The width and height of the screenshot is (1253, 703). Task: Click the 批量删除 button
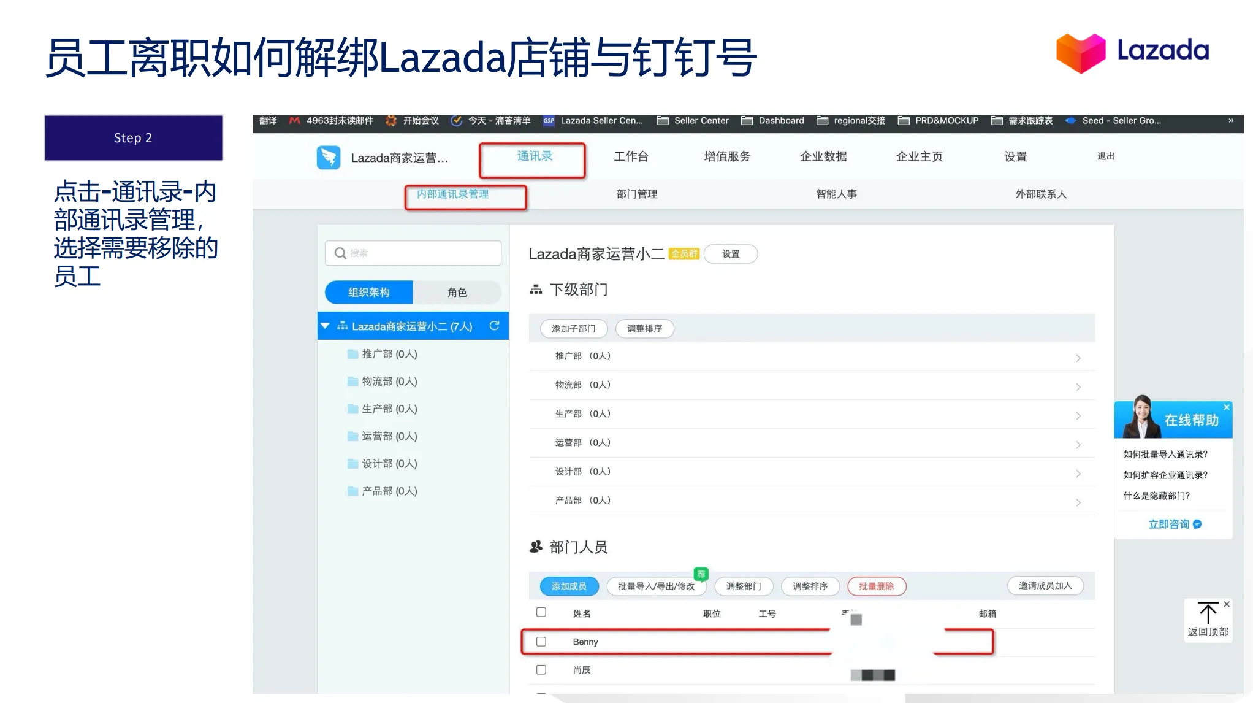click(x=877, y=586)
